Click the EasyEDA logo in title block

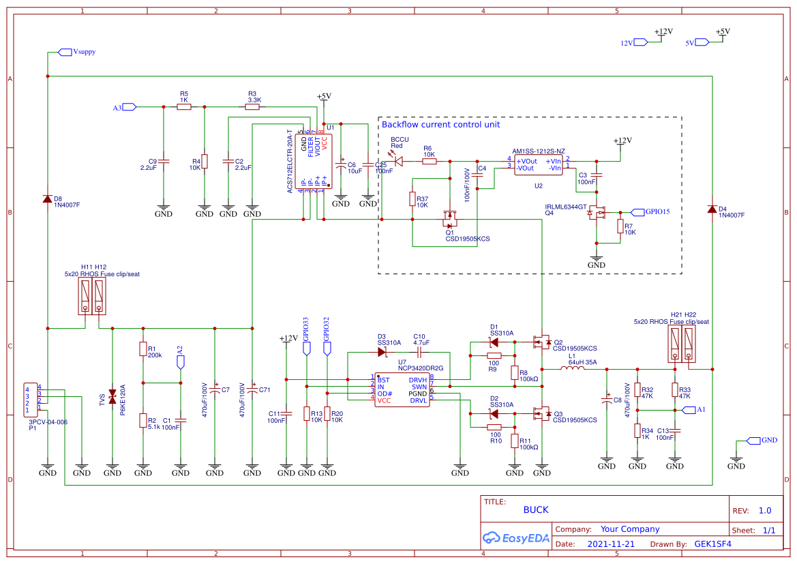click(515, 538)
